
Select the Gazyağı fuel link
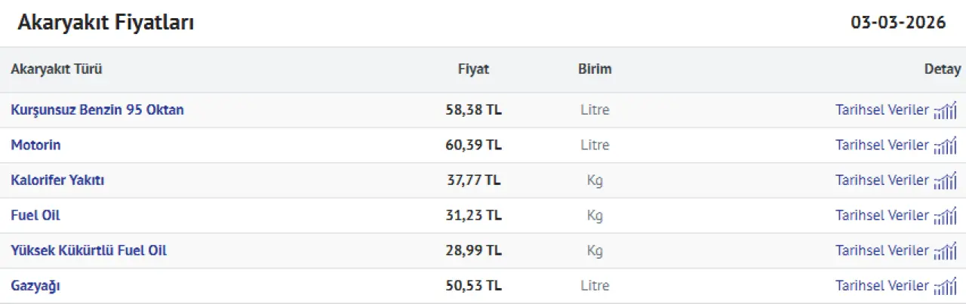click(x=35, y=286)
